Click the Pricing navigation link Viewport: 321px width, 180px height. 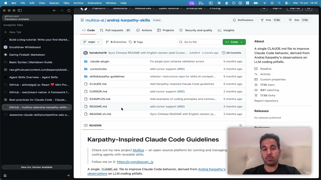click(x=215, y=8)
